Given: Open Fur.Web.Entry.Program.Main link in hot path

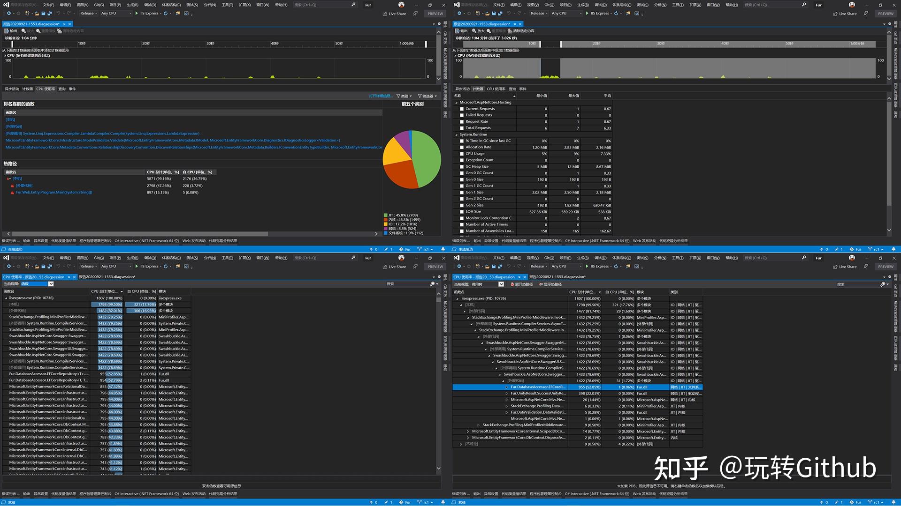Looking at the screenshot, I should coord(54,193).
